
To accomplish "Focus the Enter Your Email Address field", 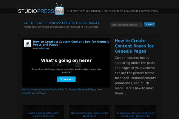I will pyautogui.click(x=126, y=25).
